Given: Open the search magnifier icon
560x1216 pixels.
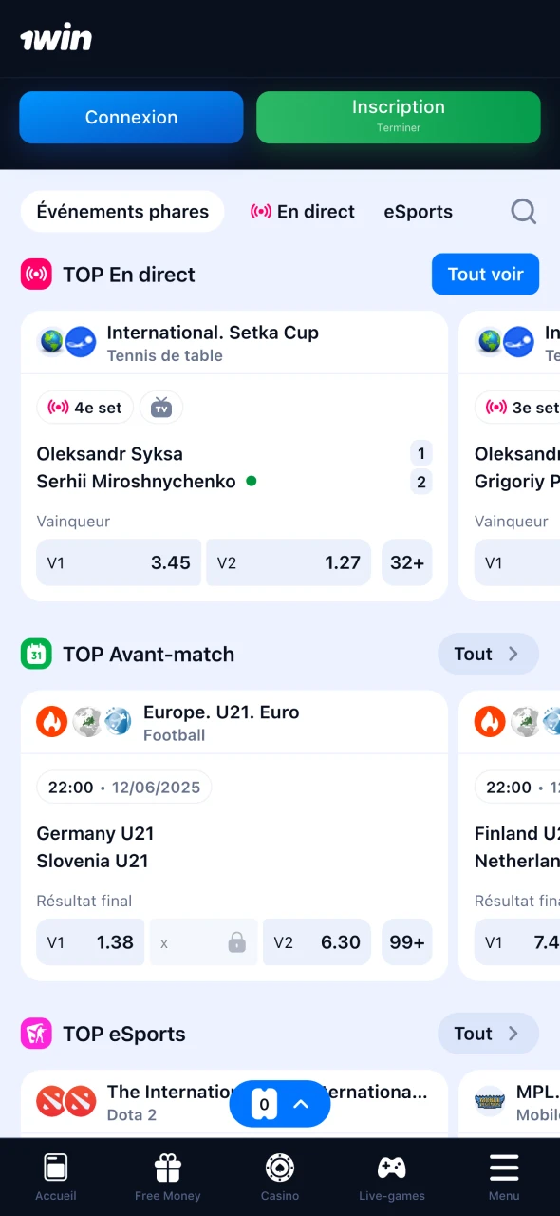Looking at the screenshot, I should point(524,211).
